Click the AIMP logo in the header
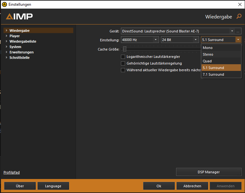This screenshot has width=245, height=193. pos(19,17)
